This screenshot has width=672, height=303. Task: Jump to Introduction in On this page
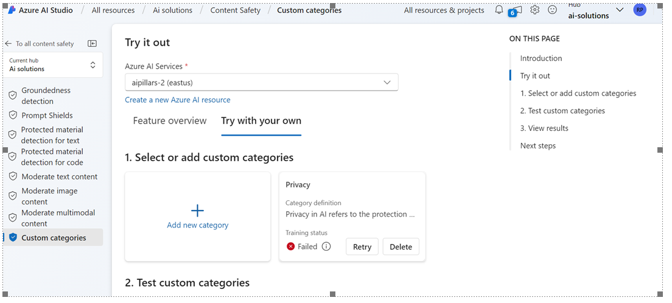[x=541, y=58]
